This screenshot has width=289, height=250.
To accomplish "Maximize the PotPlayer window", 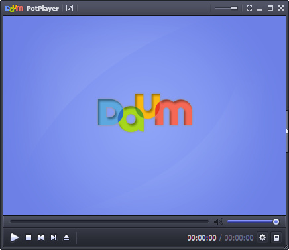I will [270, 8].
